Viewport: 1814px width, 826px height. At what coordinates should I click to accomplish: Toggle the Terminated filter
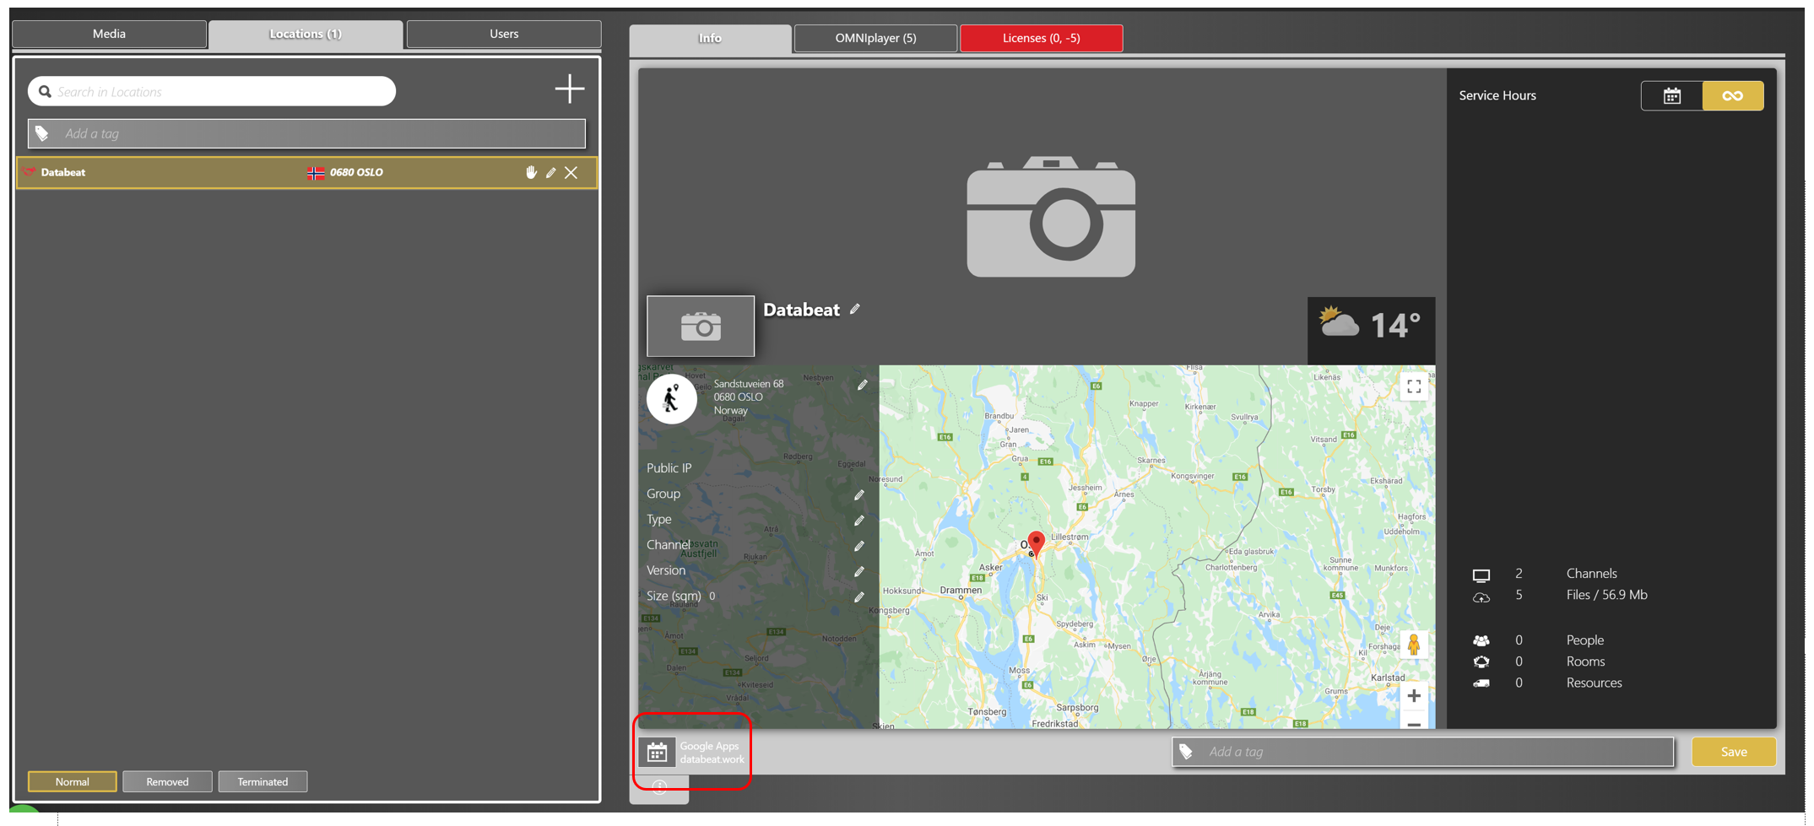263,781
